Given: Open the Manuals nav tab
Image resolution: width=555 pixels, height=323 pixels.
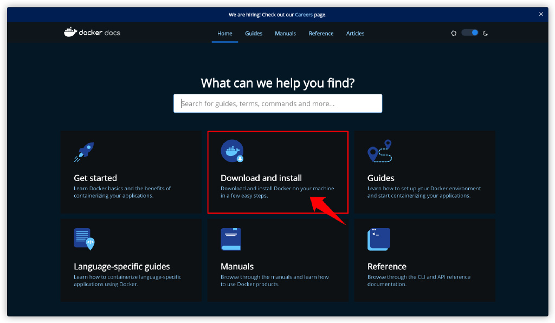Looking at the screenshot, I should coord(285,33).
